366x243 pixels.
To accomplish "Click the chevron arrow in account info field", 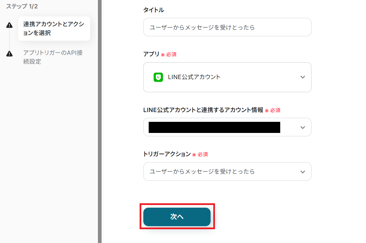I will coord(302,127).
